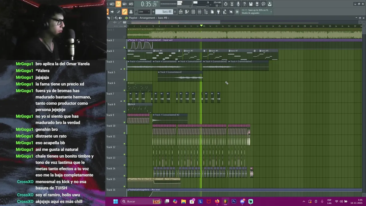
Task: Collapse the Track 4 group arrow
Action: [x=121, y=69]
